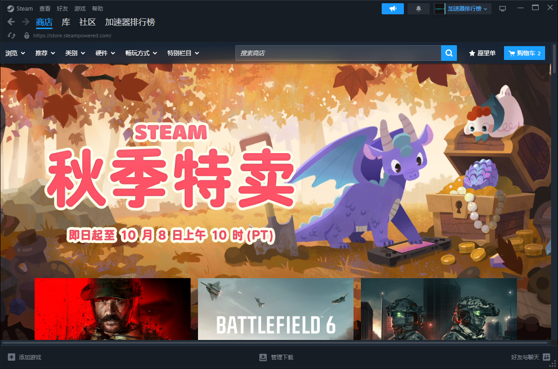Click the 添加游戏 label
The height and width of the screenshot is (369, 558).
click(x=30, y=357)
